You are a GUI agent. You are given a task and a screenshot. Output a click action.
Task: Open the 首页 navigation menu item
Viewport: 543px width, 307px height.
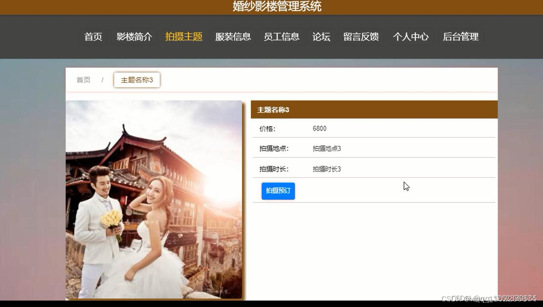point(93,37)
